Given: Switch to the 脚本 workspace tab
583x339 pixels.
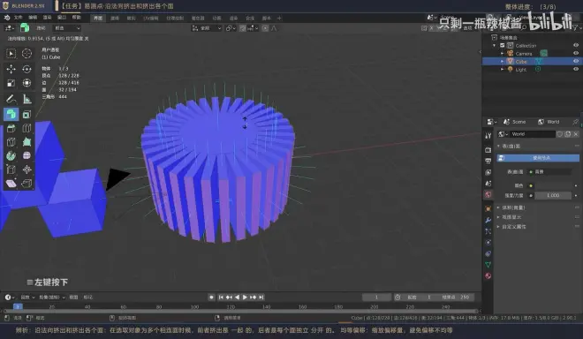Looking at the screenshot, I should [x=267, y=19].
